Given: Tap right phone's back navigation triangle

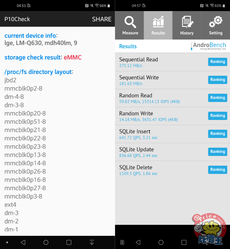Looking at the screenshot, I should tap(138, 242).
